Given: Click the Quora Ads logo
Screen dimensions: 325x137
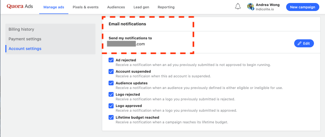Looking at the screenshot, I should [20, 7].
